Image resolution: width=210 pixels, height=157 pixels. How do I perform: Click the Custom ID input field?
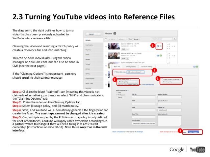coord(170,110)
